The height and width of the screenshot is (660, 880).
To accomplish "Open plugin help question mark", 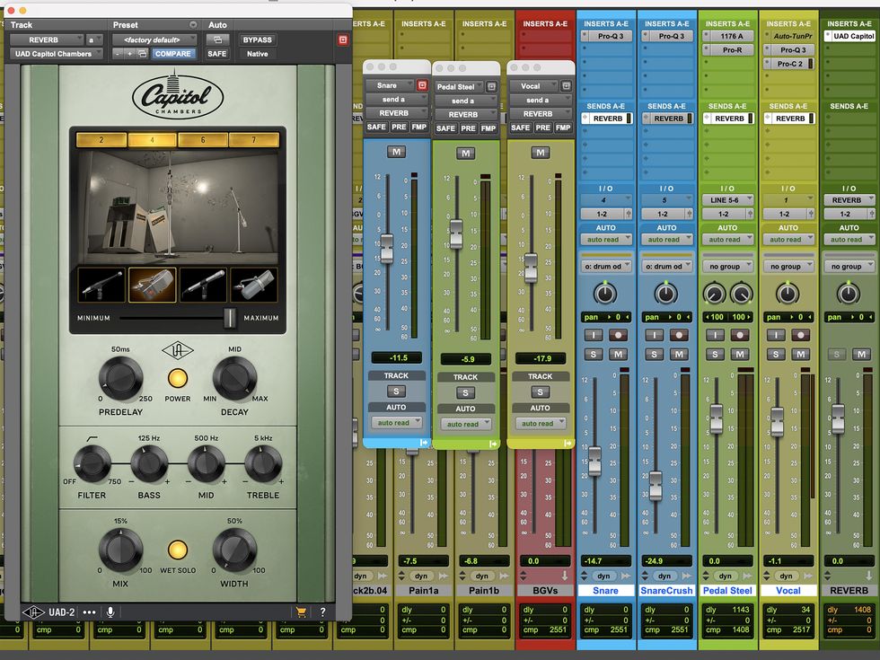I will 322,612.
